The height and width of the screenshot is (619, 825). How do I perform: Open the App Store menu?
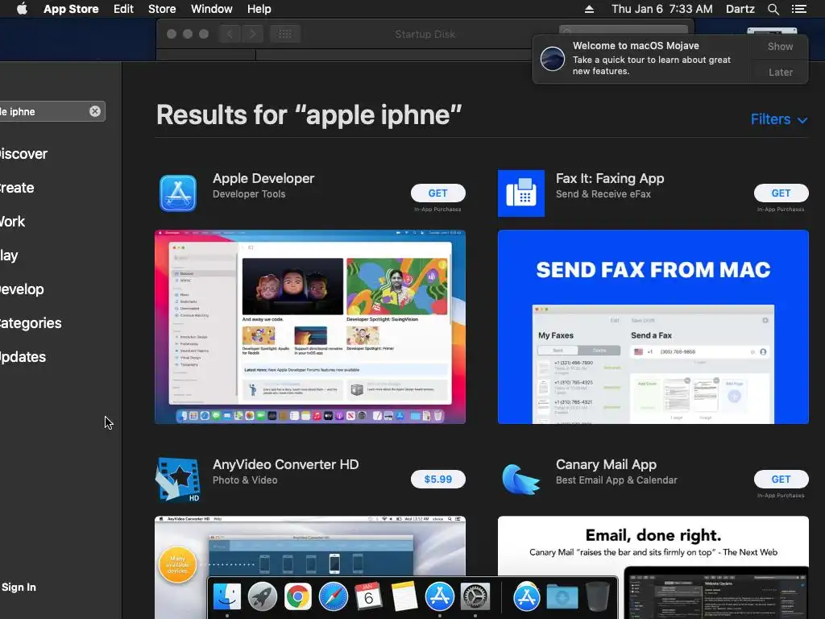pyautogui.click(x=71, y=9)
